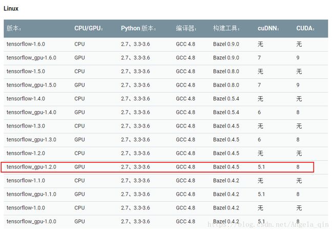Select Bazel 0.8.0 in tensorflow_gpu-1.5.0 row
Image resolution: width=333 pixels, height=232 pixels.
coord(226,85)
